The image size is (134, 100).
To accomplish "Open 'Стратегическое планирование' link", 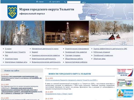I will (77, 49).
